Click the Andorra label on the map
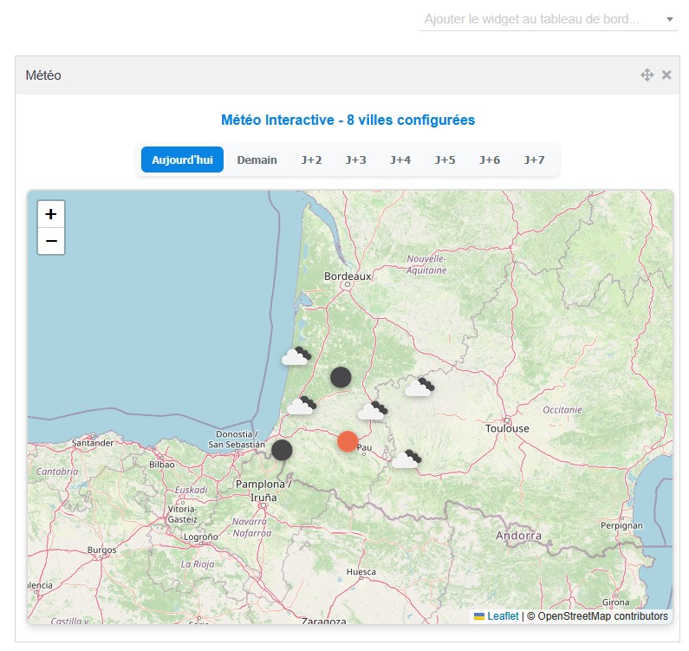The image size is (689, 651). [x=518, y=536]
